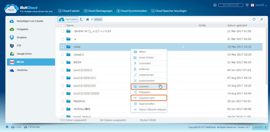Click the MediaFire folder name

point(79,101)
